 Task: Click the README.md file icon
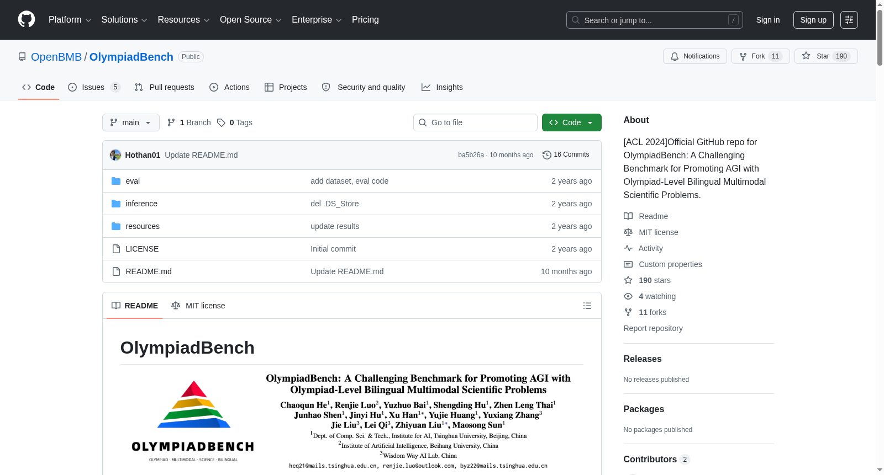[116, 271]
